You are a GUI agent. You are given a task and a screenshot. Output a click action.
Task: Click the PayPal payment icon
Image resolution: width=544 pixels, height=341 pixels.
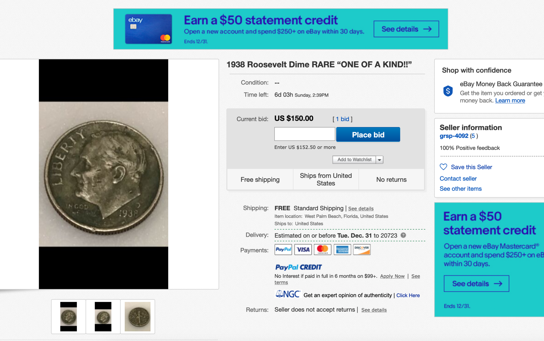[x=283, y=249]
